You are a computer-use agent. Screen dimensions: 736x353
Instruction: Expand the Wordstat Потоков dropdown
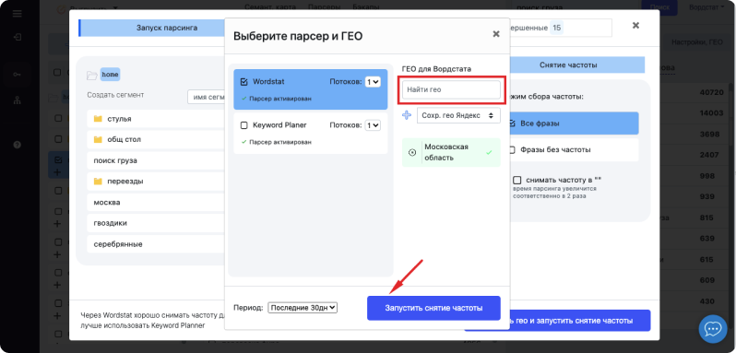[x=374, y=82]
